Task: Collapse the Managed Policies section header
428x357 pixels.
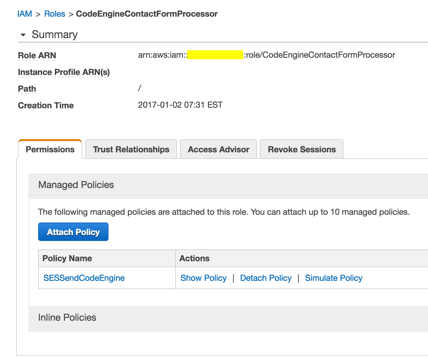Action: [228, 186]
